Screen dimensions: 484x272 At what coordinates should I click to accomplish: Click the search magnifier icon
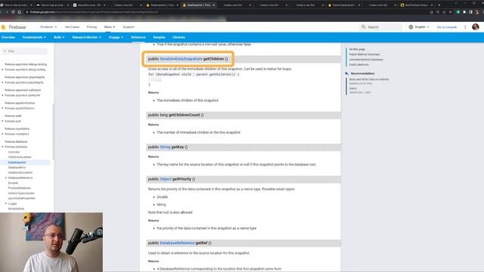(363, 27)
